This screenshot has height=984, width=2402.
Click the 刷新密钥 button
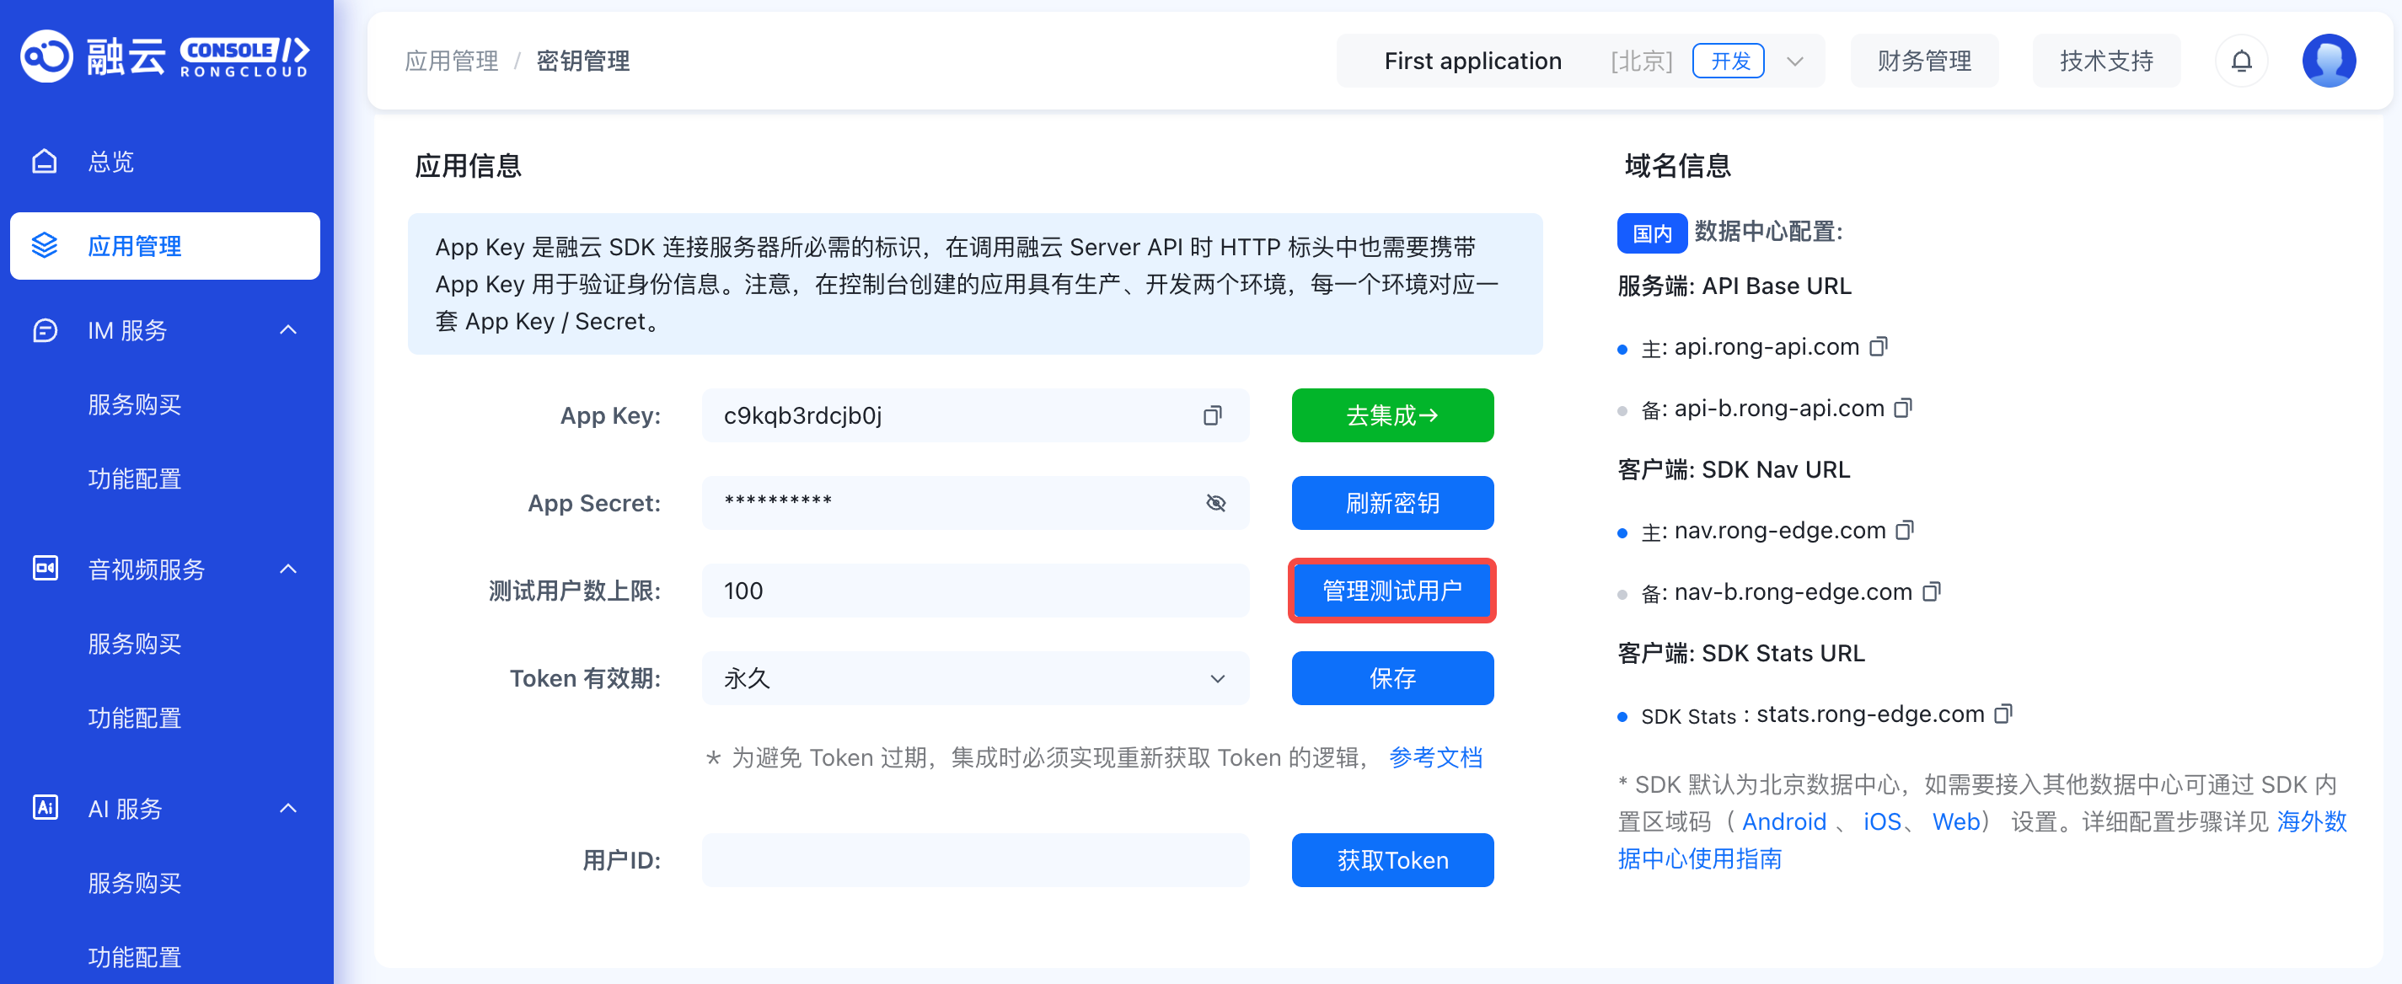pos(1391,503)
